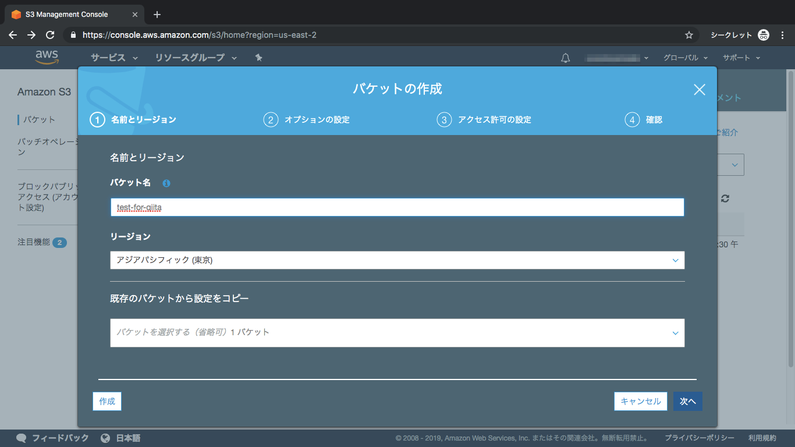
Task: Click the フィードバック link in footer
Action: (61, 438)
